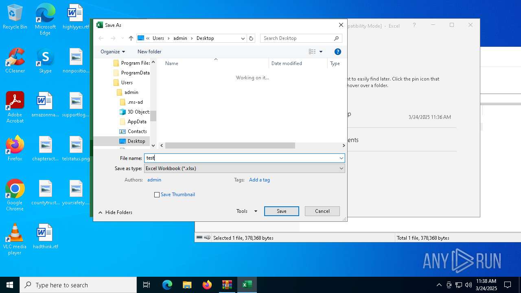
Task: Click Users in address breadcrumb
Action: click(x=158, y=38)
